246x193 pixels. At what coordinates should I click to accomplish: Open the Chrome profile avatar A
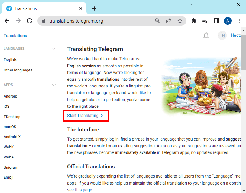tap(228, 21)
